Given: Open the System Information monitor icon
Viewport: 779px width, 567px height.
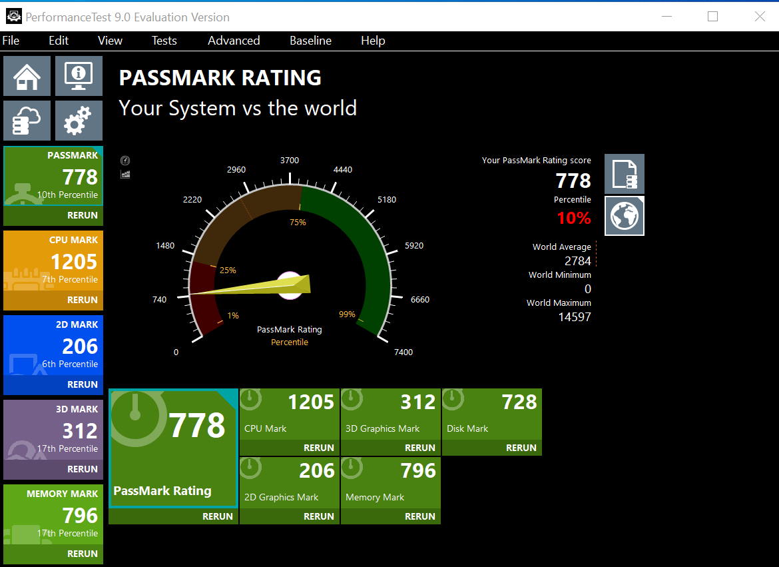Looking at the screenshot, I should [79, 75].
